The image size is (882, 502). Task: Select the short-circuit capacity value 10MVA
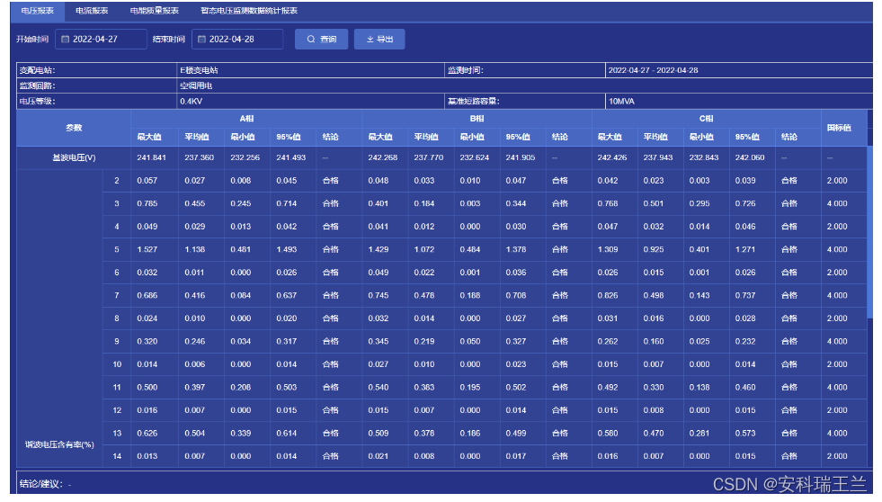point(621,102)
